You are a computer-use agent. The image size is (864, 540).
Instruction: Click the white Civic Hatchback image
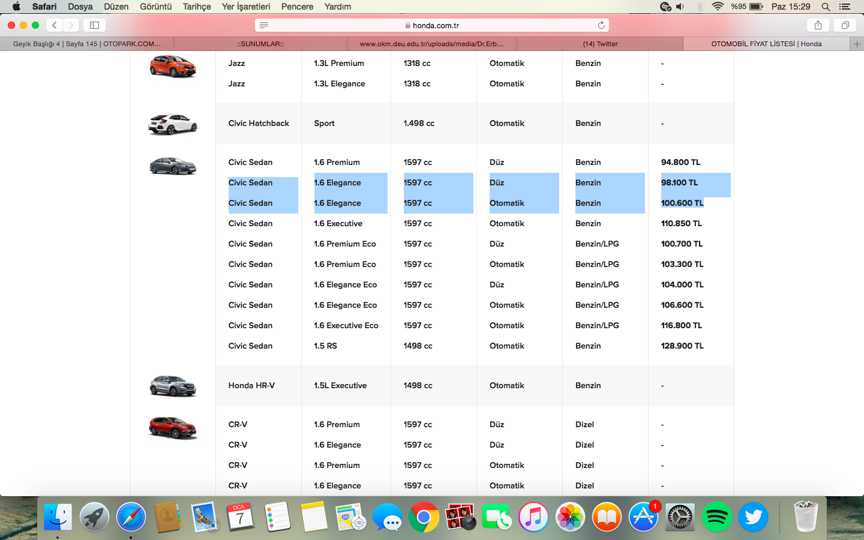173,124
